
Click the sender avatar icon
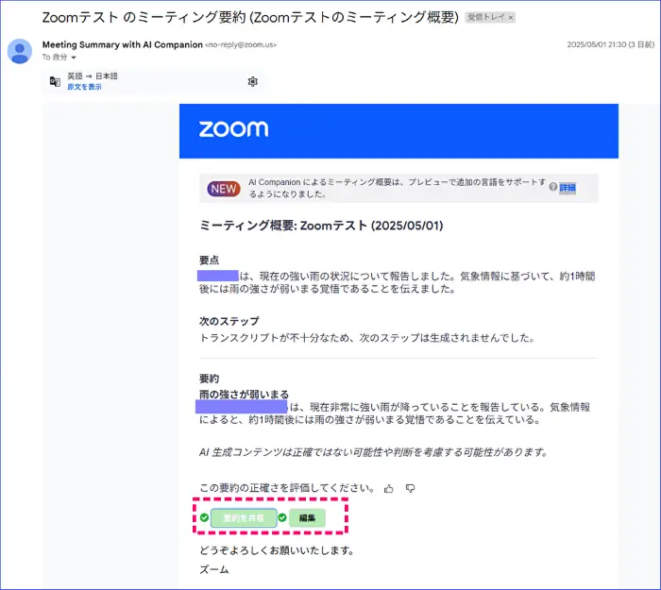(x=20, y=51)
